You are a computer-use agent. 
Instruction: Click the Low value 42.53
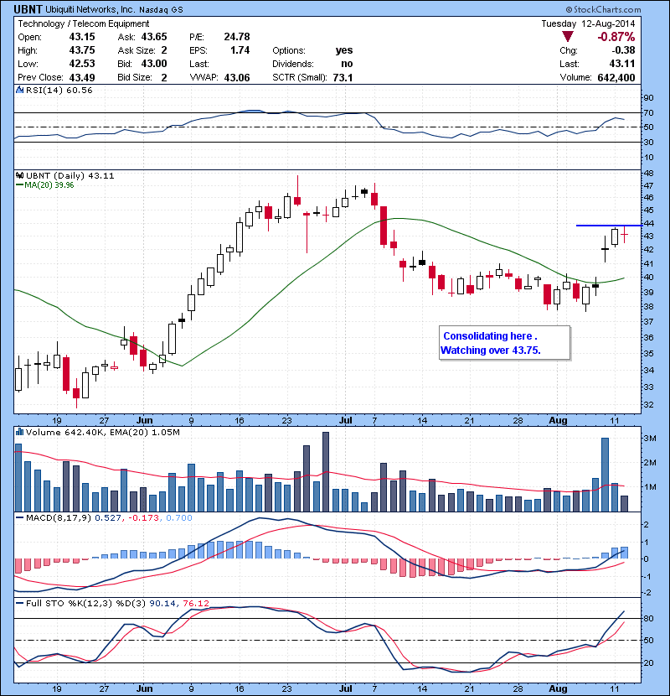pos(82,64)
